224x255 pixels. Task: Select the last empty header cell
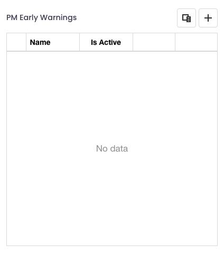196,42
